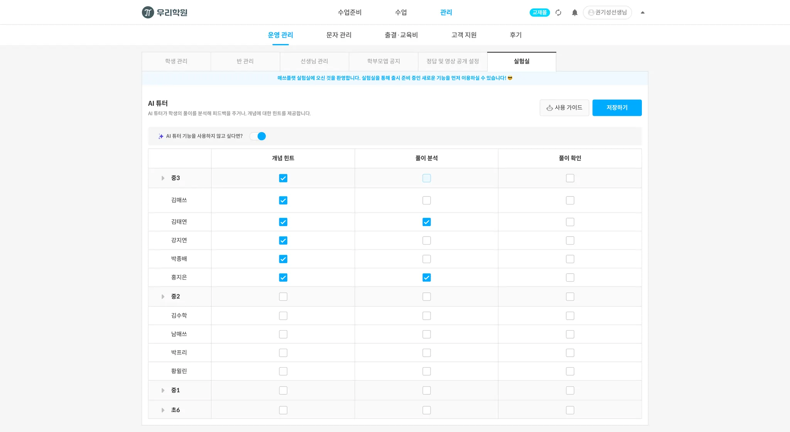Click the 교재몰 badge icon
The image size is (790, 432).
(539, 12)
